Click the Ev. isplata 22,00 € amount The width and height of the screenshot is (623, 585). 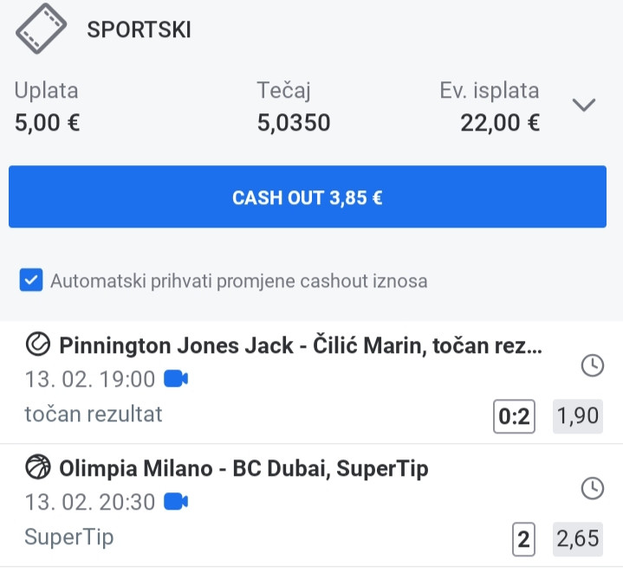pyautogui.click(x=500, y=123)
